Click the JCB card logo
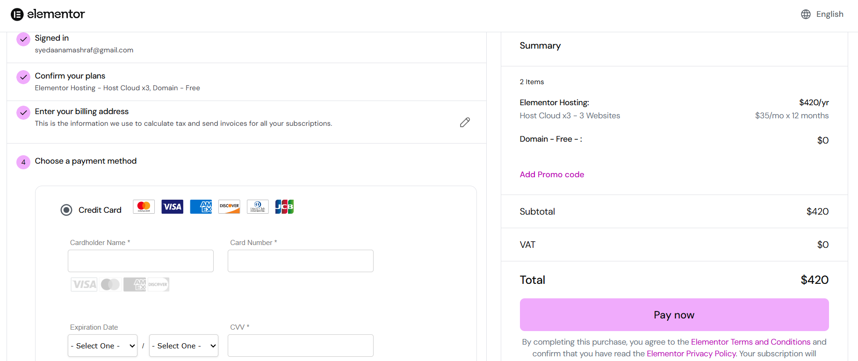Image resolution: width=858 pixels, height=361 pixels. point(284,207)
